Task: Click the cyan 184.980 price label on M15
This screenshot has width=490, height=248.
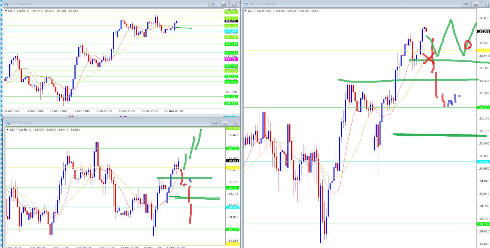Action: pos(483,162)
